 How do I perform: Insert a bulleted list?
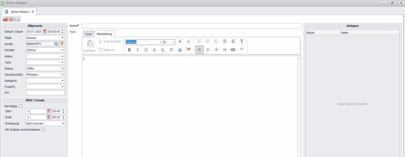[199, 41]
